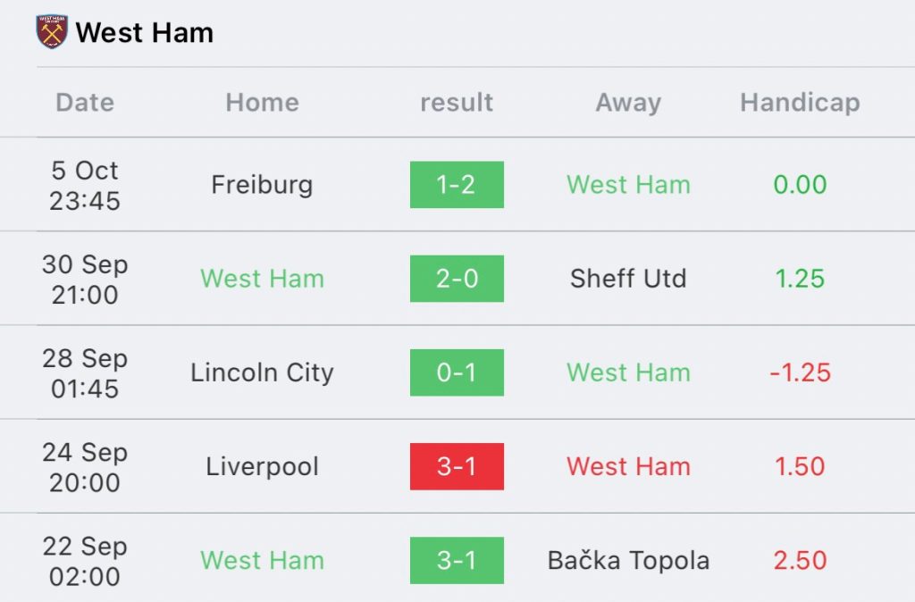Image resolution: width=915 pixels, height=602 pixels.
Task: Select the Date column header
Action: pos(85,103)
